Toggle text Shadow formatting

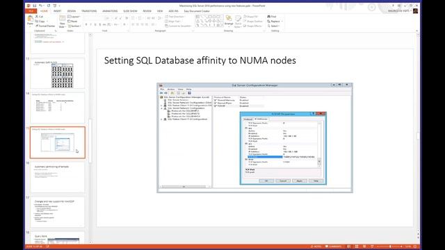pos(100,25)
